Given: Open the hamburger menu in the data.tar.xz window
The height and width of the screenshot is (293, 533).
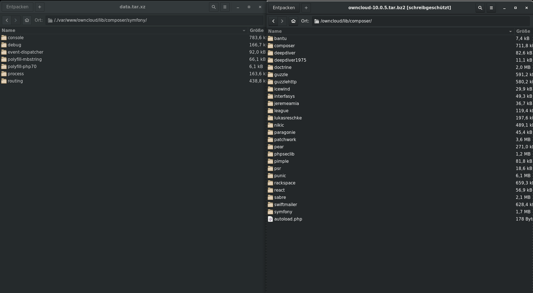Looking at the screenshot, I should (x=225, y=7).
